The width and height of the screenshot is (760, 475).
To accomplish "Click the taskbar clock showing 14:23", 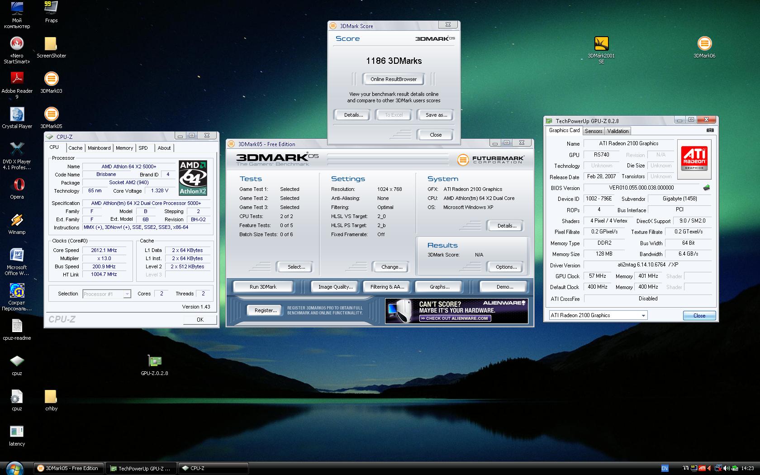I will click(x=747, y=469).
